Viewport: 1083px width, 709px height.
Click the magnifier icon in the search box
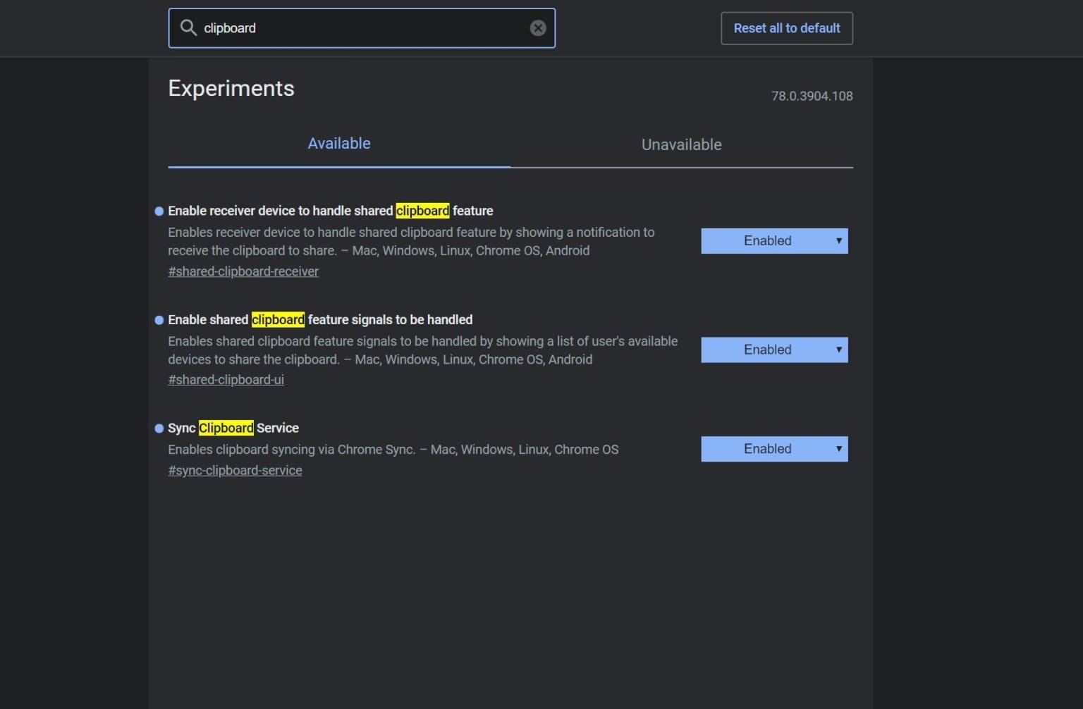(x=188, y=28)
